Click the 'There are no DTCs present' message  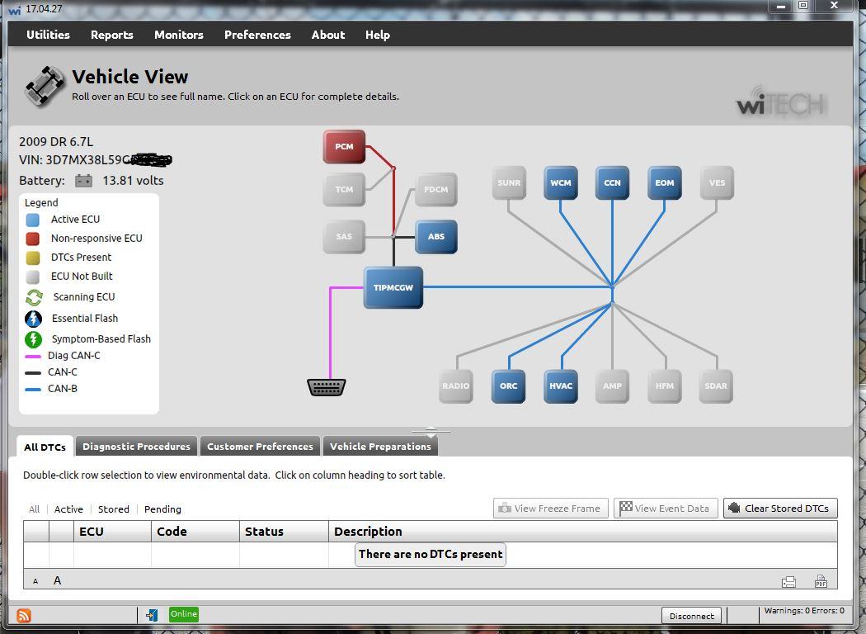click(431, 555)
